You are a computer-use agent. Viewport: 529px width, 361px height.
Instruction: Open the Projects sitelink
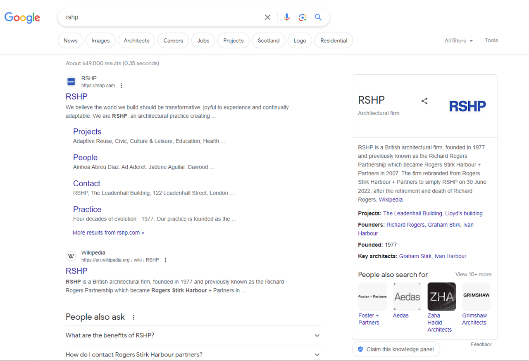pos(87,132)
